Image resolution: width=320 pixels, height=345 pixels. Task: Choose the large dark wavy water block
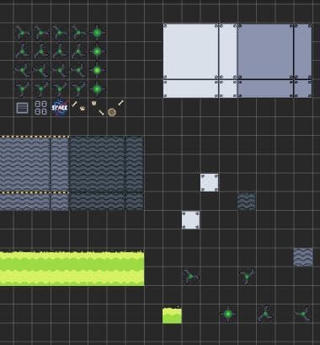click(x=97, y=164)
